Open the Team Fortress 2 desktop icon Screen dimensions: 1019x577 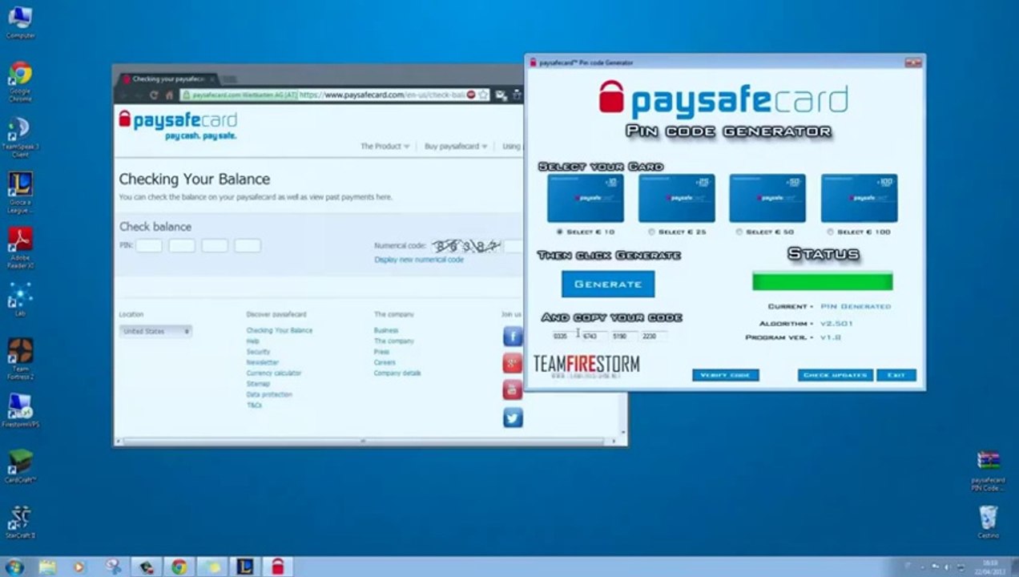(20, 358)
